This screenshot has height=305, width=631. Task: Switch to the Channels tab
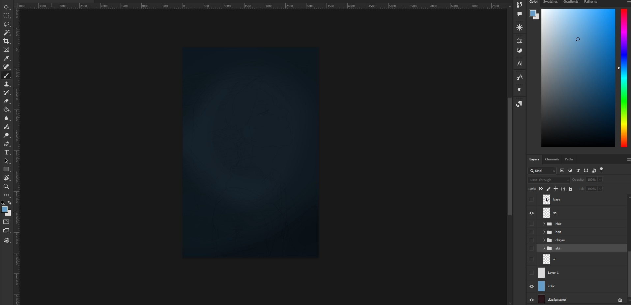(552, 159)
